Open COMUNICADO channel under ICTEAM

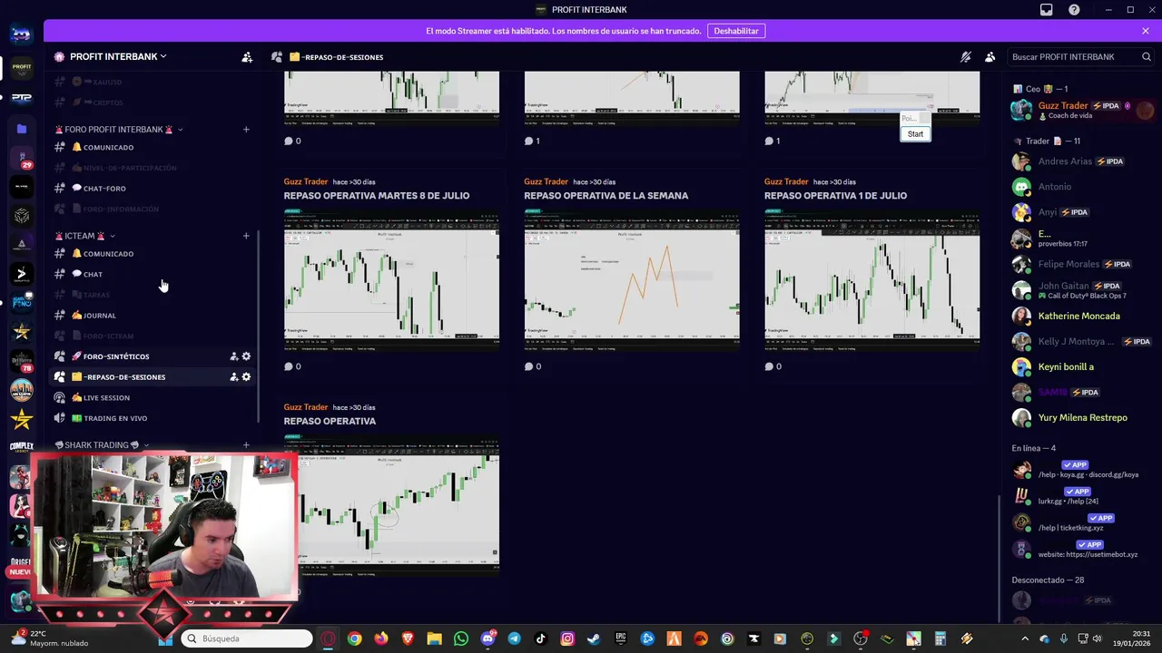[x=153, y=253]
